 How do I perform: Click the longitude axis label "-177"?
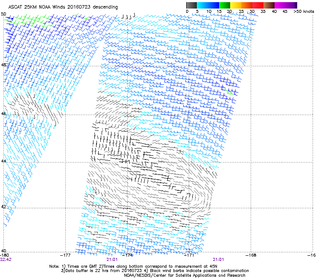(65, 255)
